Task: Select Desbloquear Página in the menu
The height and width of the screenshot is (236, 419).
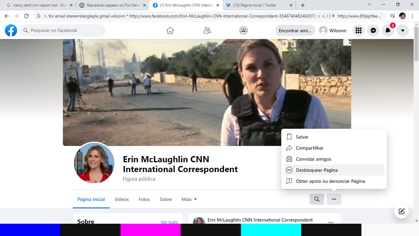Action: point(334,170)
